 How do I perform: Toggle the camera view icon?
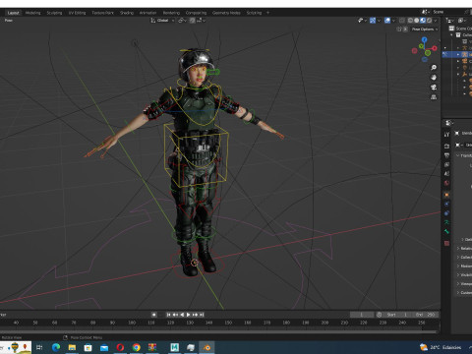click(434, 88)
